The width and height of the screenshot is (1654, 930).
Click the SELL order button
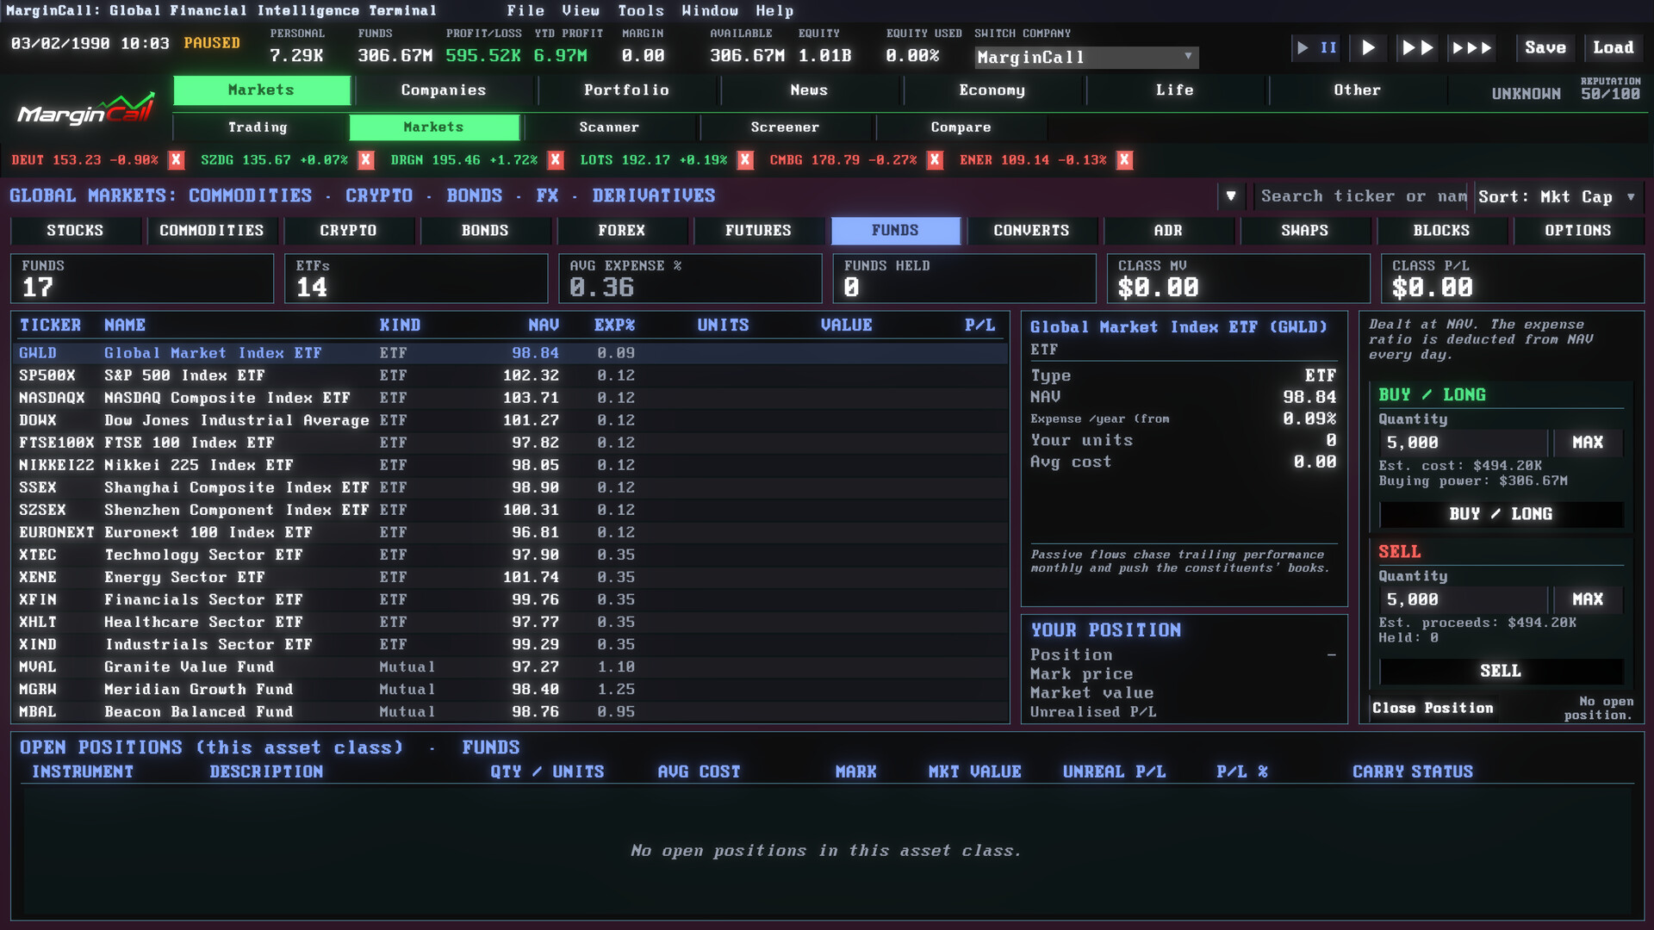point(1501,671)
